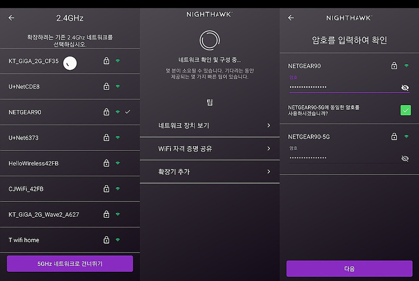The width and height of the screenshot is (419, 281).
Task: Tap WiFi signal icon next to U+NetCDE8
Action: (117, 87)
